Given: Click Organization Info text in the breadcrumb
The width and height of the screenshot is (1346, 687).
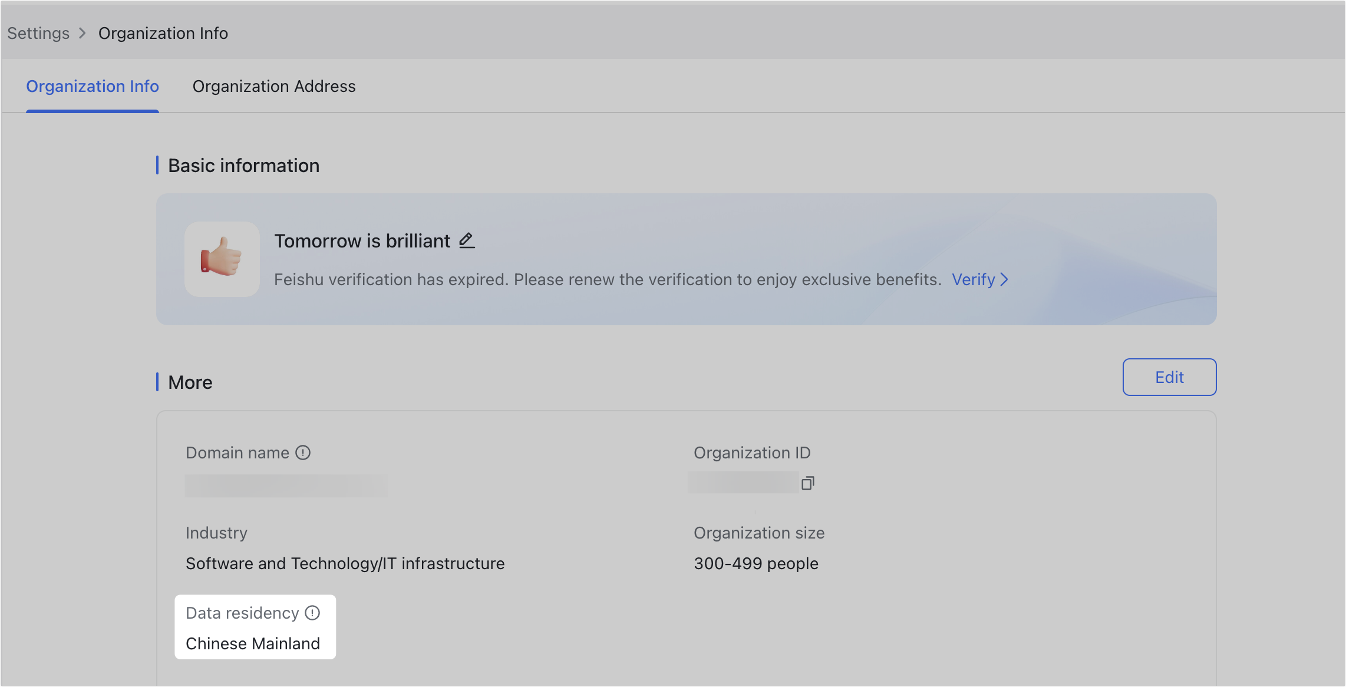Looking at the screenshot, I should [x=163, y=34].
